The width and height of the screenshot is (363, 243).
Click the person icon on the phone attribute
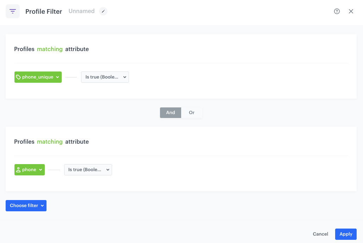19,169
